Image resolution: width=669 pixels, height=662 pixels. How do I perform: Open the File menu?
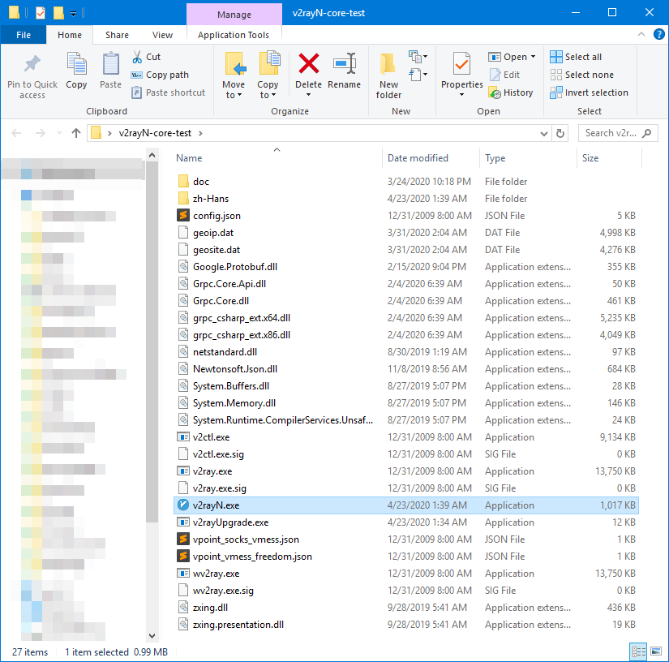(x=24, y=35)
